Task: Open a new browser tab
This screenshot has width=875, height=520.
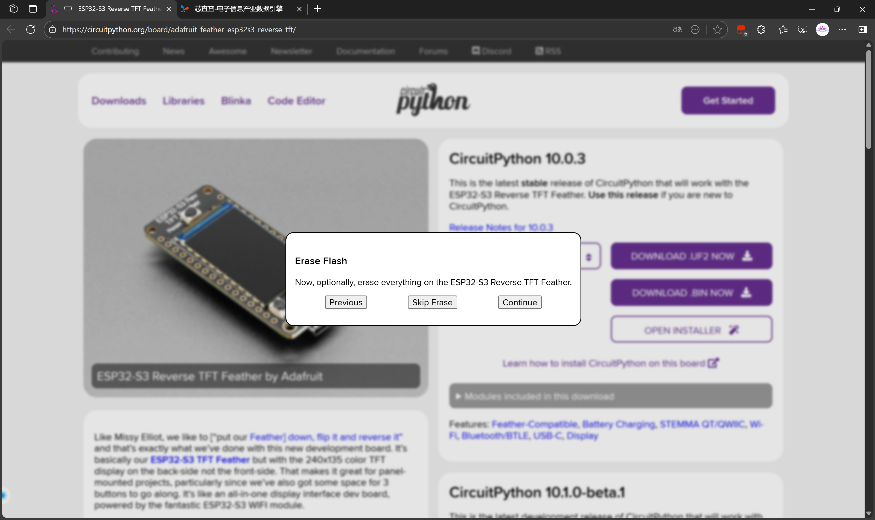Action: 317,9
